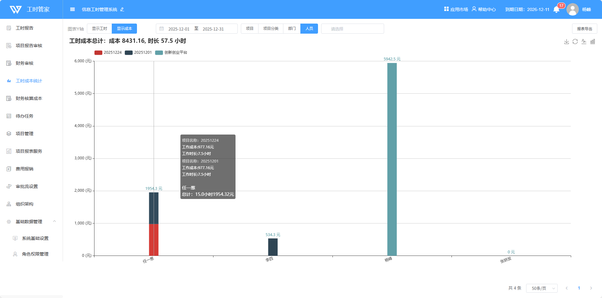This screenshot has width=602, height=298.
Task: Open the 50条/页 page size dropdown
Action: (542, 288)
